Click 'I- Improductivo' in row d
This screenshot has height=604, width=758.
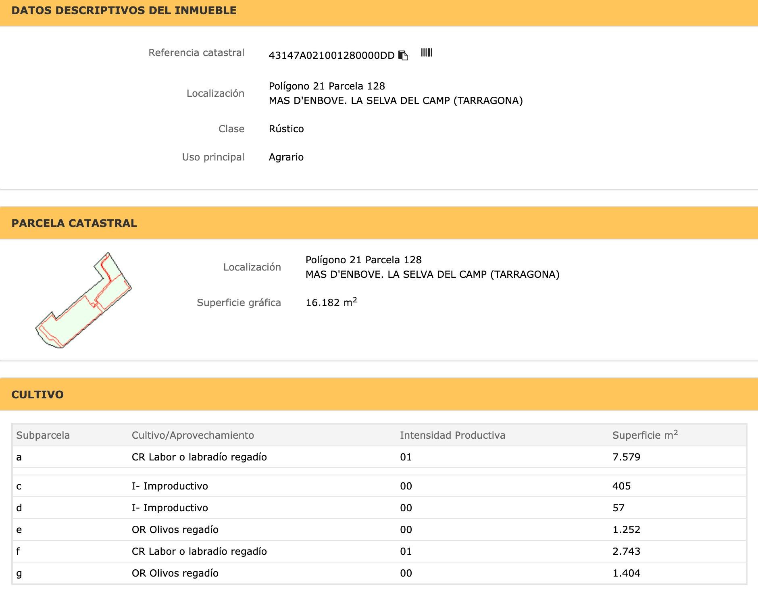[170, 508]
